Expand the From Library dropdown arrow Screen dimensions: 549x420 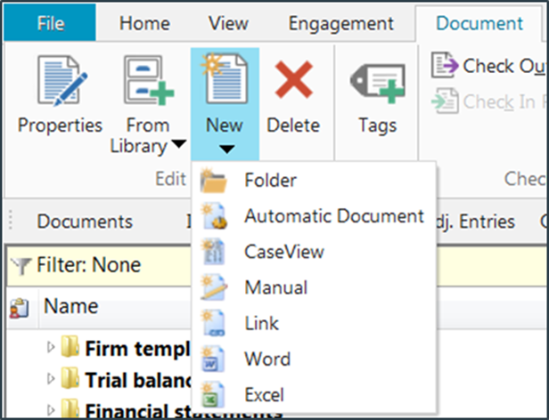(179, 144)
